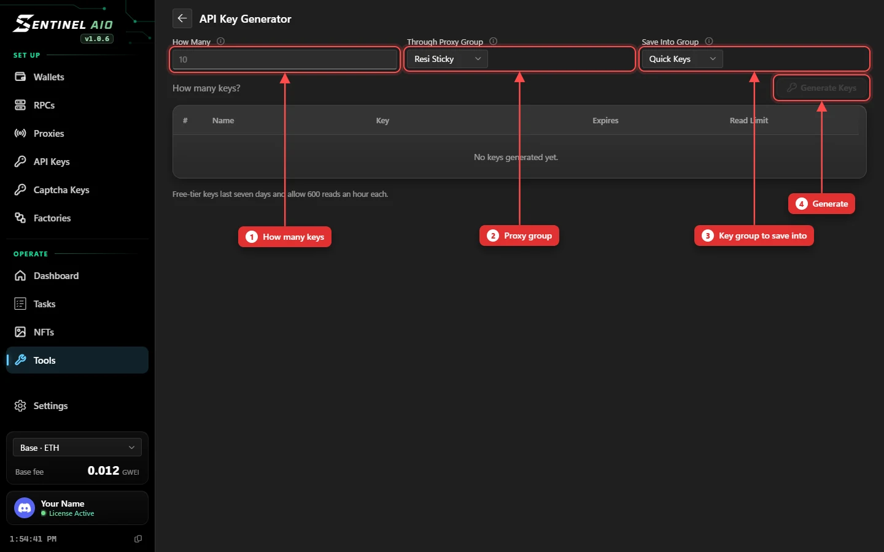Click the Generate Keys button
The height and width of the screenshot is (552, 884).
pos(821,88)
